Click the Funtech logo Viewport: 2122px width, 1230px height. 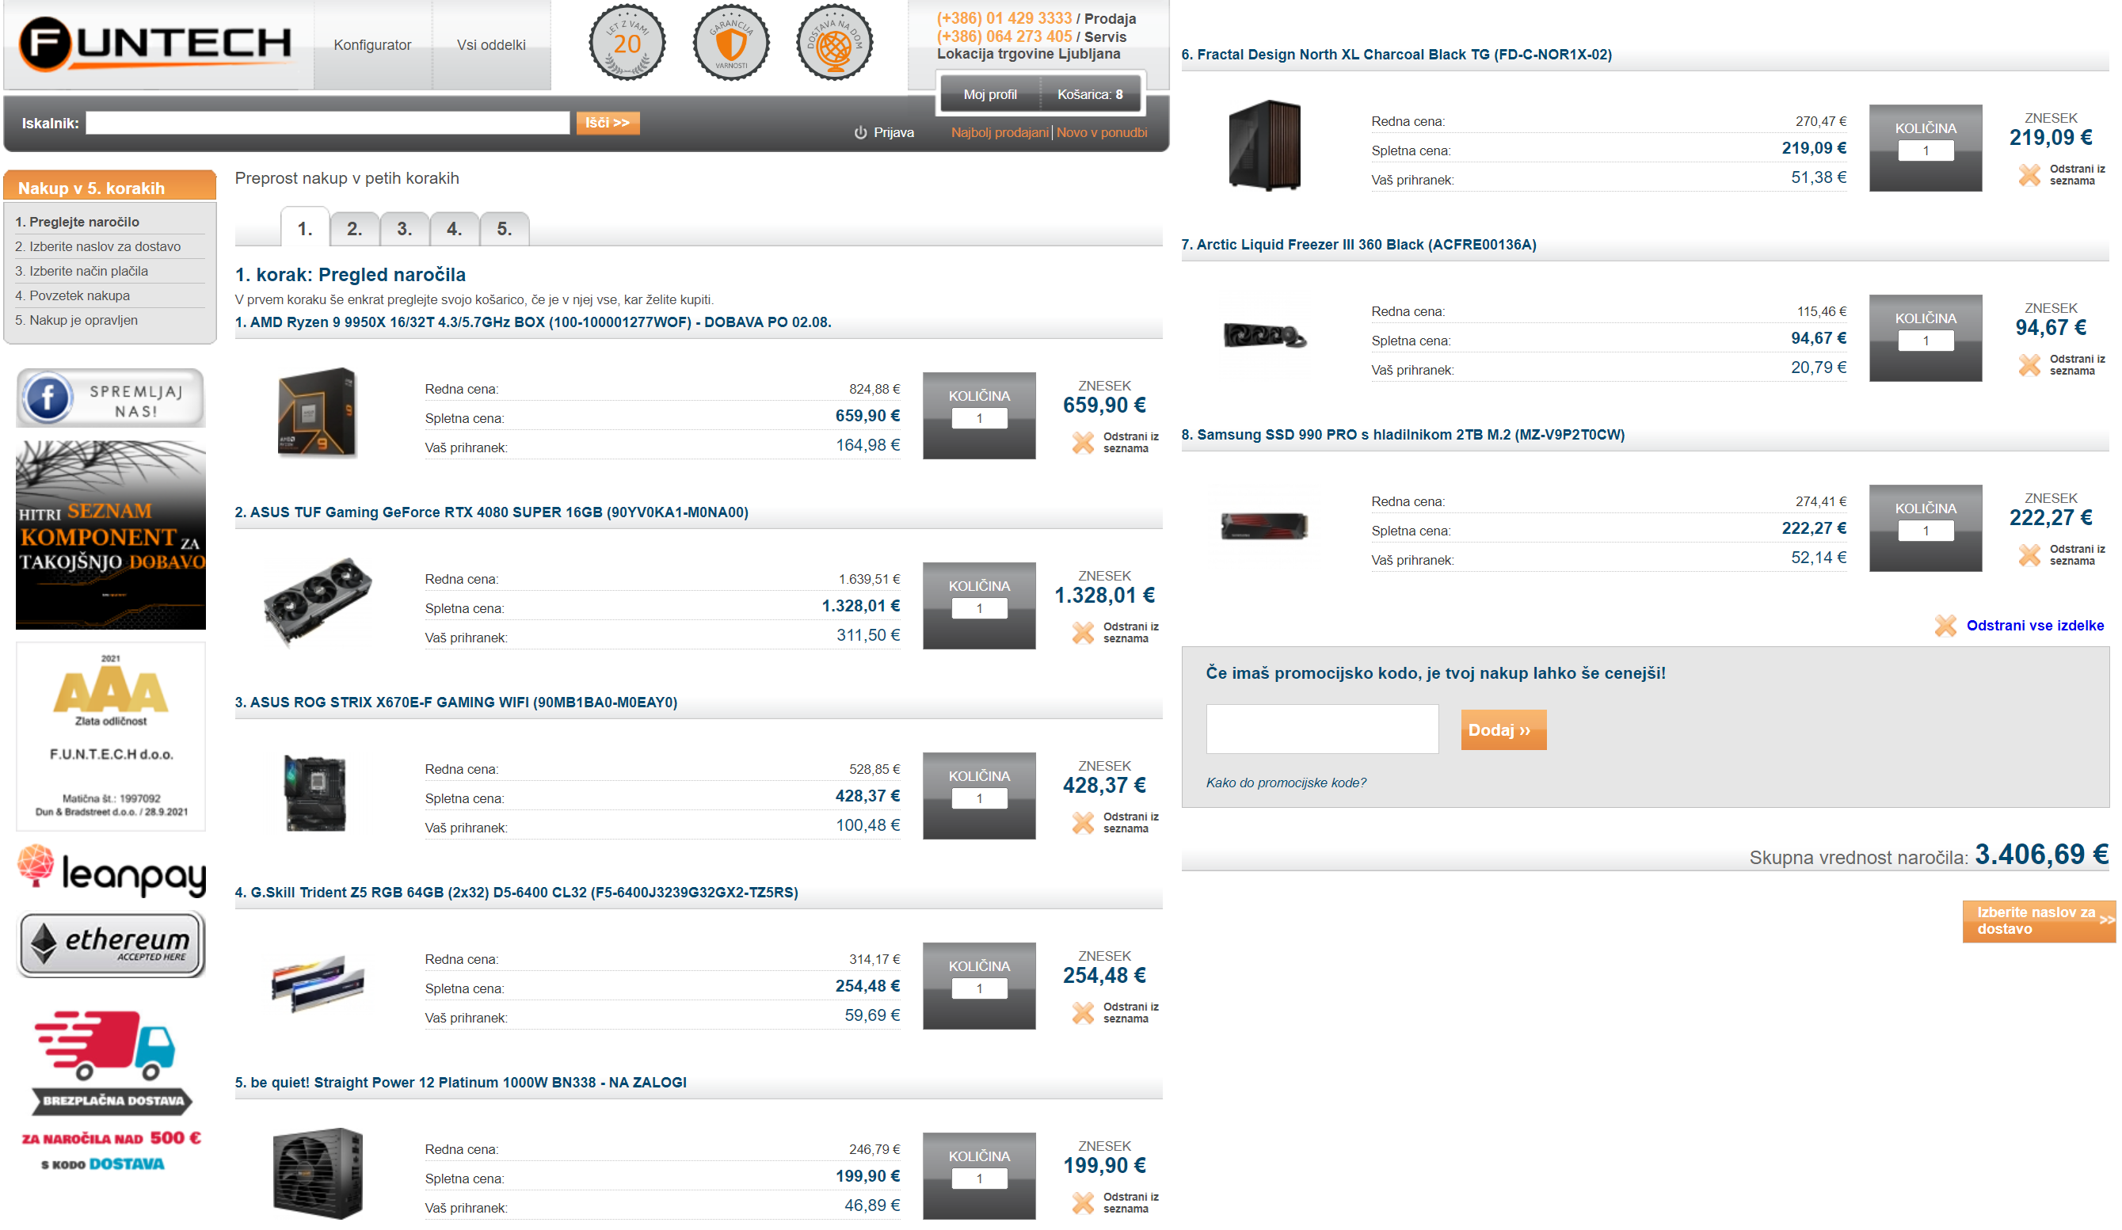click(x=155, y=44)
